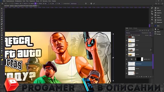Open the Character panel icon
The image size is (164, 92).
pyautogui.click(x=152, y=17)
